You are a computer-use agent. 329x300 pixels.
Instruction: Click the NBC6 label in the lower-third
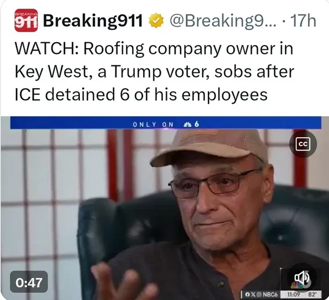(x=270, y=295)
